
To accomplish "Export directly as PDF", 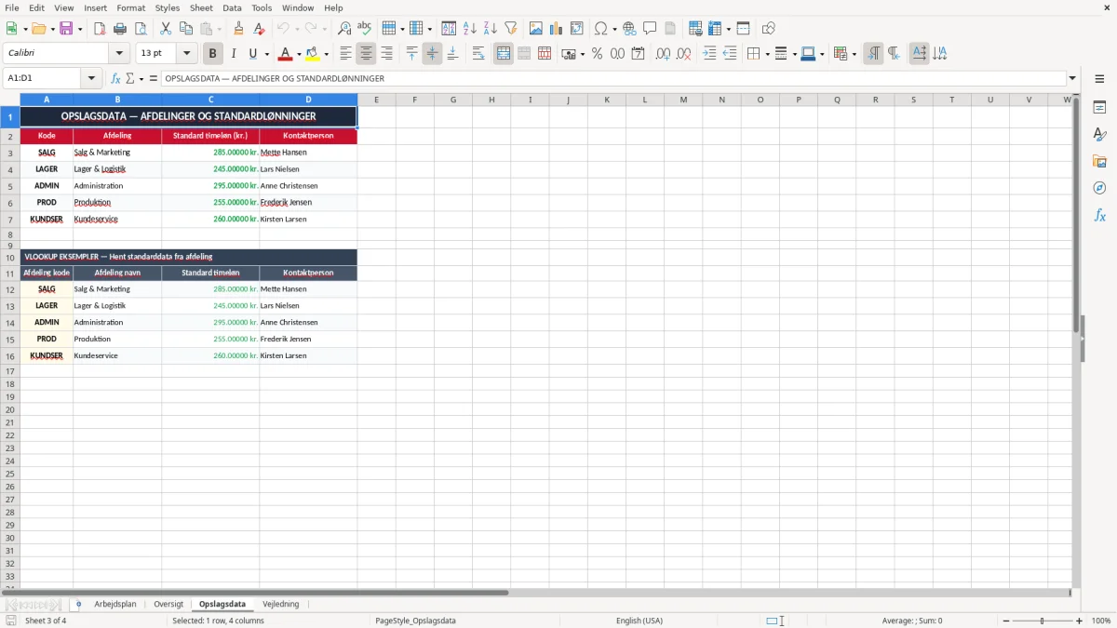I will pos(99,29).
